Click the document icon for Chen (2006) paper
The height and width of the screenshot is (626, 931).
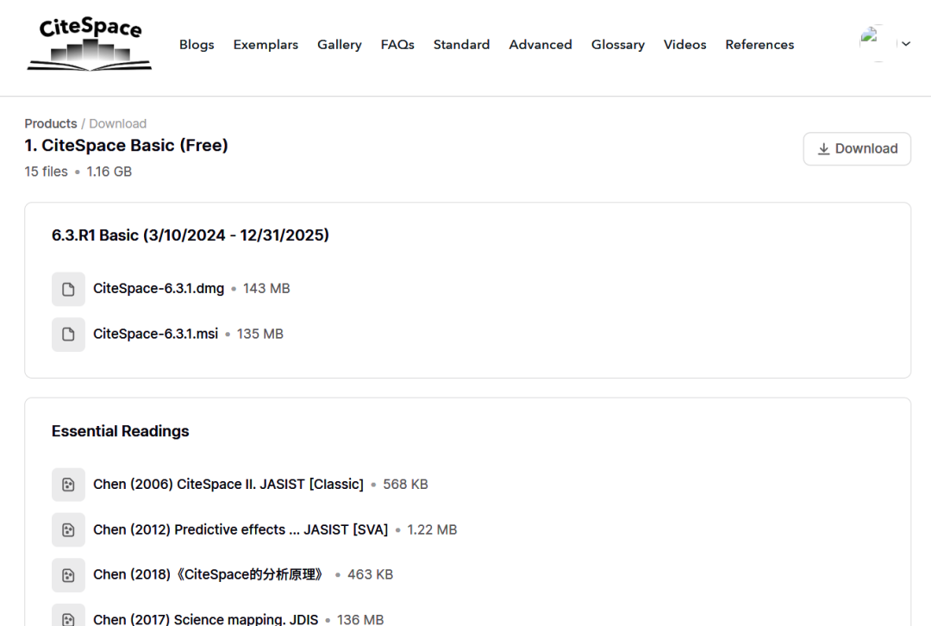point(68,485)
